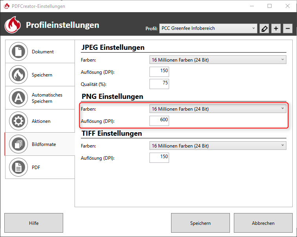The image size is (297, 237).
Task: Click the JPEG Qualität (%) input field
Action: pos(159,84)
